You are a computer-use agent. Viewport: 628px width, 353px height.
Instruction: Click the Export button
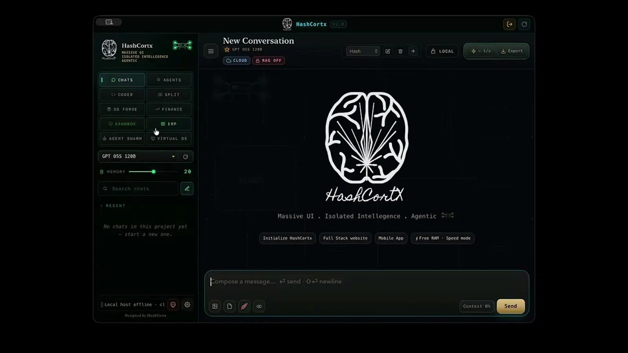512,51
